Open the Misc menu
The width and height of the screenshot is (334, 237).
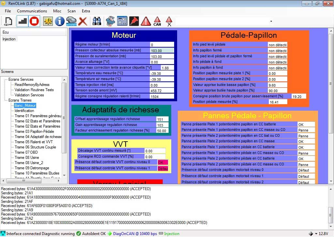coord(57,11)
